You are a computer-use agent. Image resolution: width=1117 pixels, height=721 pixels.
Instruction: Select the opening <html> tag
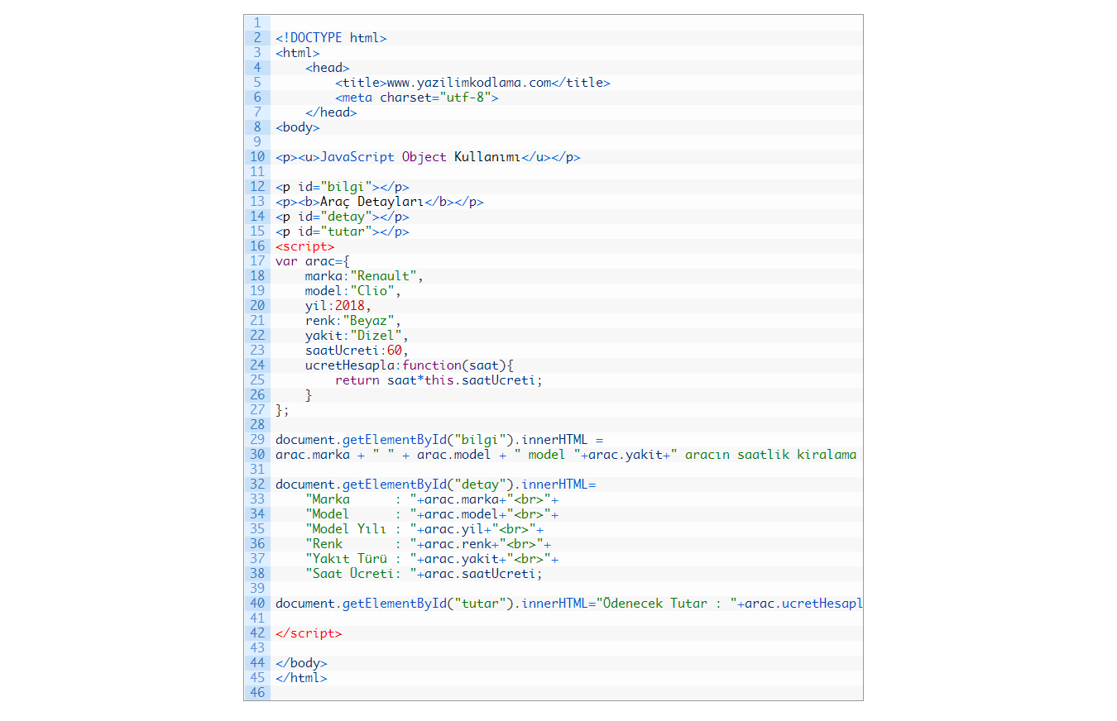(x=298, y=53)
